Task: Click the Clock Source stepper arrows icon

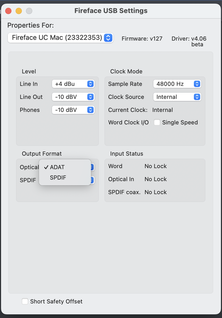Action: tap(197, 97)
